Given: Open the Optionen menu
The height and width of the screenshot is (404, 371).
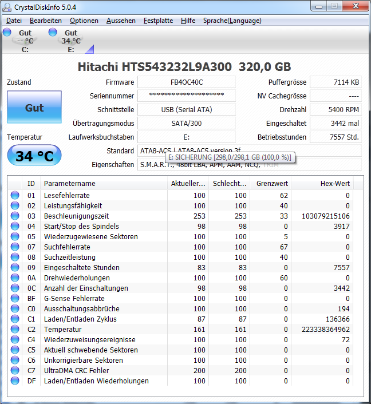Looking at the screenshot, I should (x=84, y=21).
